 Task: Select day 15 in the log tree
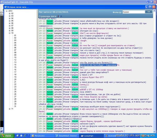(x=15, y=67)
